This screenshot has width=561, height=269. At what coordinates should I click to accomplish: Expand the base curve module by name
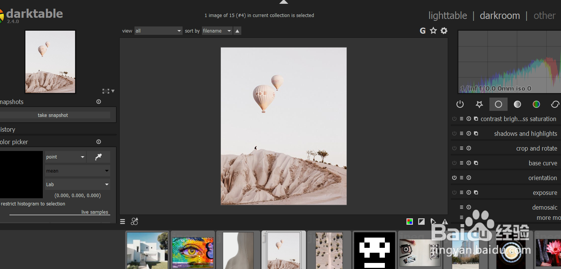[543, 163]
